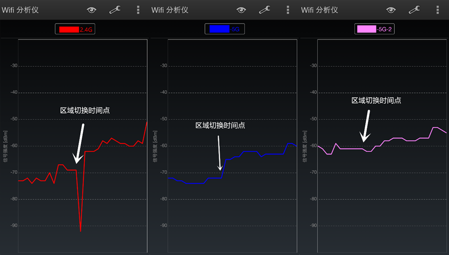Screen dimensions: 449x255
Task: Open wrench settings above the pink 5G-2 graph
Action: [414, 10]
